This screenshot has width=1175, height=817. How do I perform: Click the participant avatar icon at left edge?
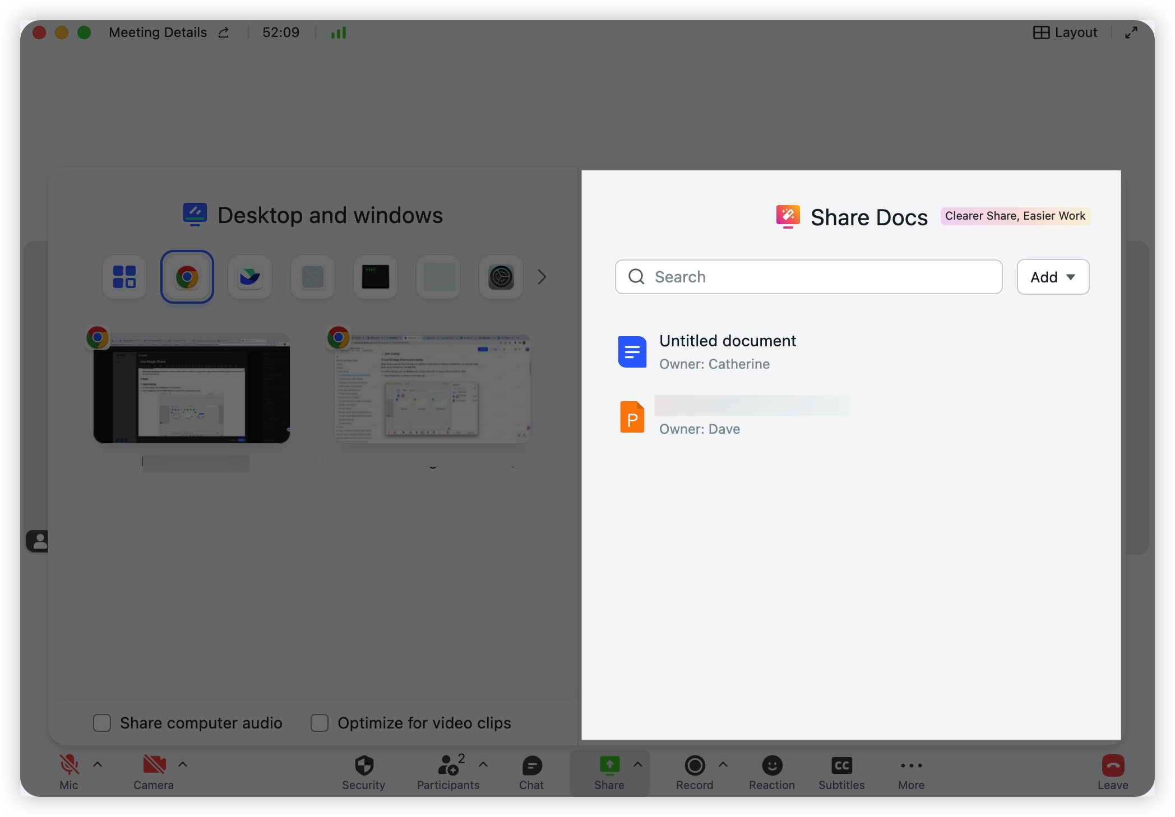(x=38, y=541)
